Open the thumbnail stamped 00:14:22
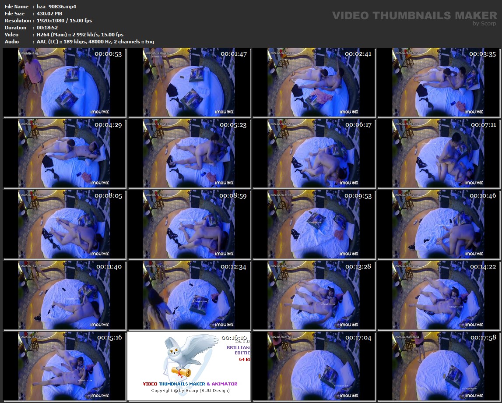The height and width of the screenshot is (403, 502). [439, 295]
